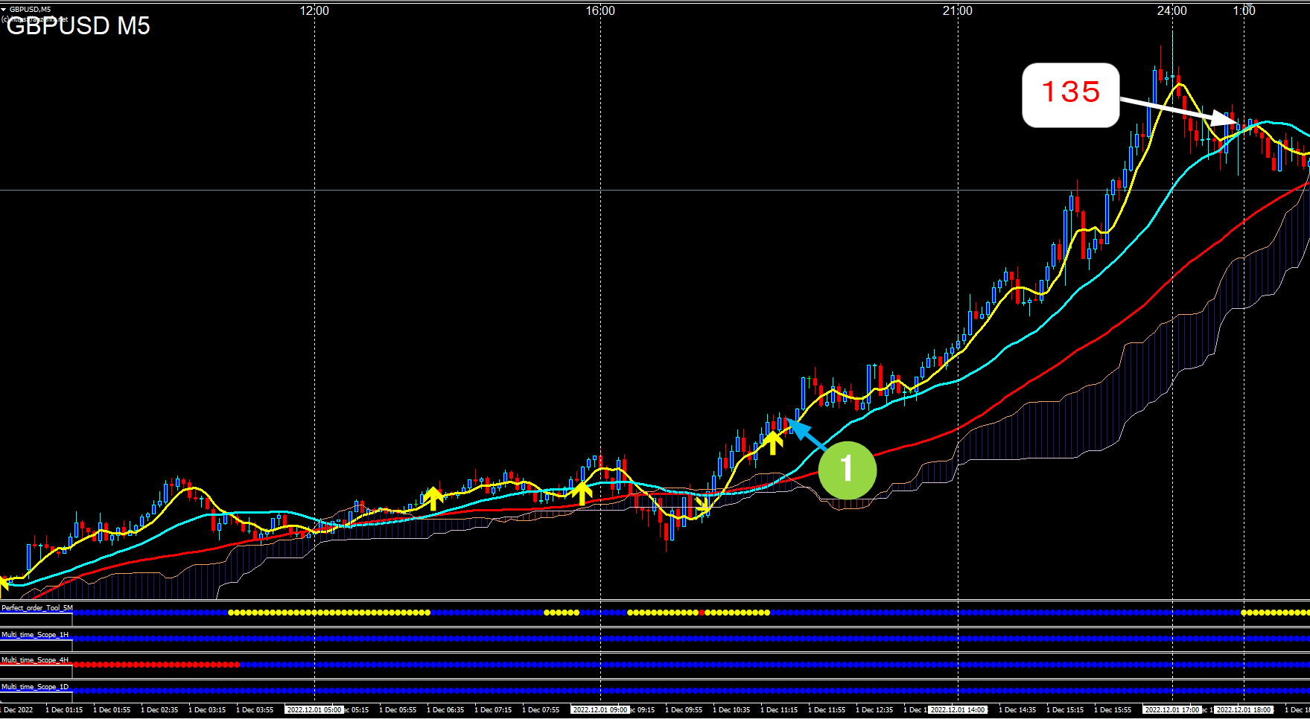The image size is (1310, 719).
Task: Select the 2022.12.01 14:00 time marker
Action: (x=958, y=710)
